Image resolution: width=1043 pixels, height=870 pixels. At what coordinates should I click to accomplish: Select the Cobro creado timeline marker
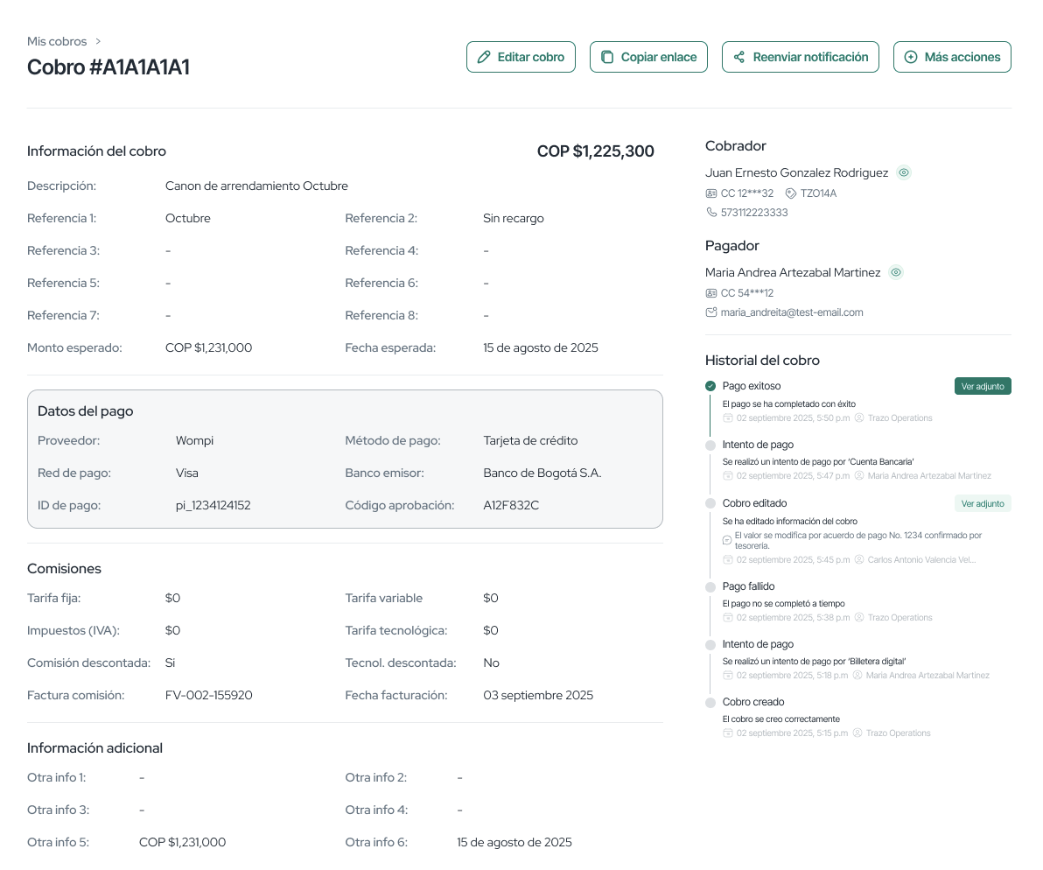[710, 702]
